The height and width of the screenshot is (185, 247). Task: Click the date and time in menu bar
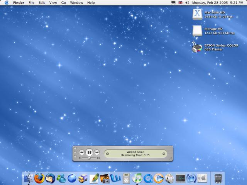218,3
